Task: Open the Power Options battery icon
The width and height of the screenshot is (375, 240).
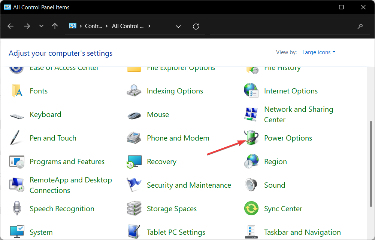Action: pos(251,138)
